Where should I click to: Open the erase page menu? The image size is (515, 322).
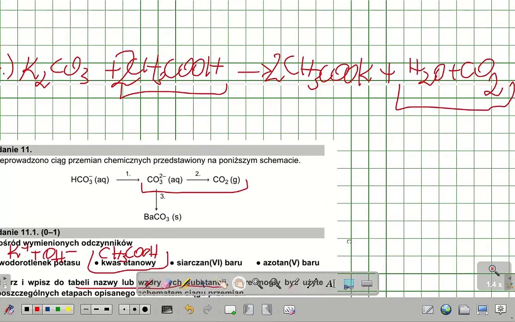coord(289,309)
